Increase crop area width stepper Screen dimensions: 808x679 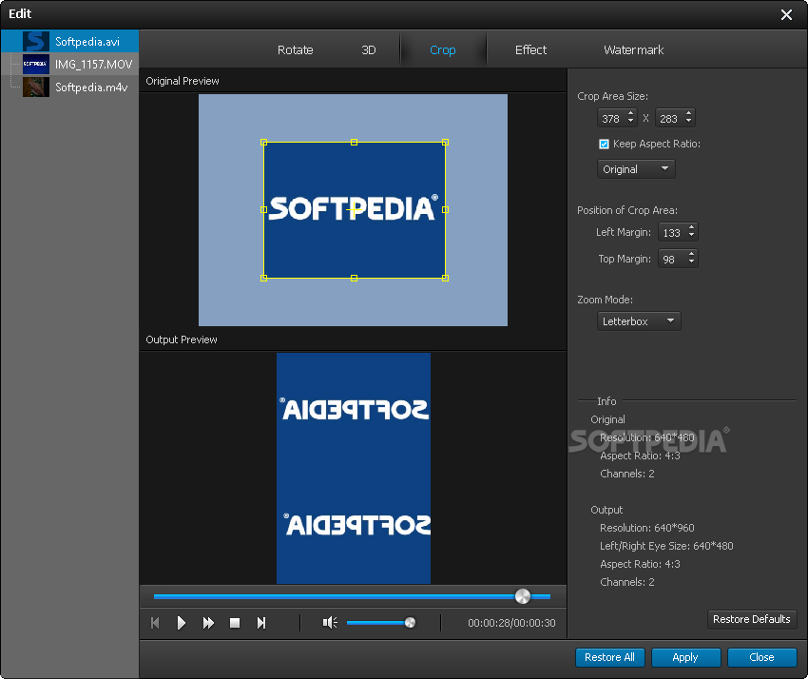631,114
